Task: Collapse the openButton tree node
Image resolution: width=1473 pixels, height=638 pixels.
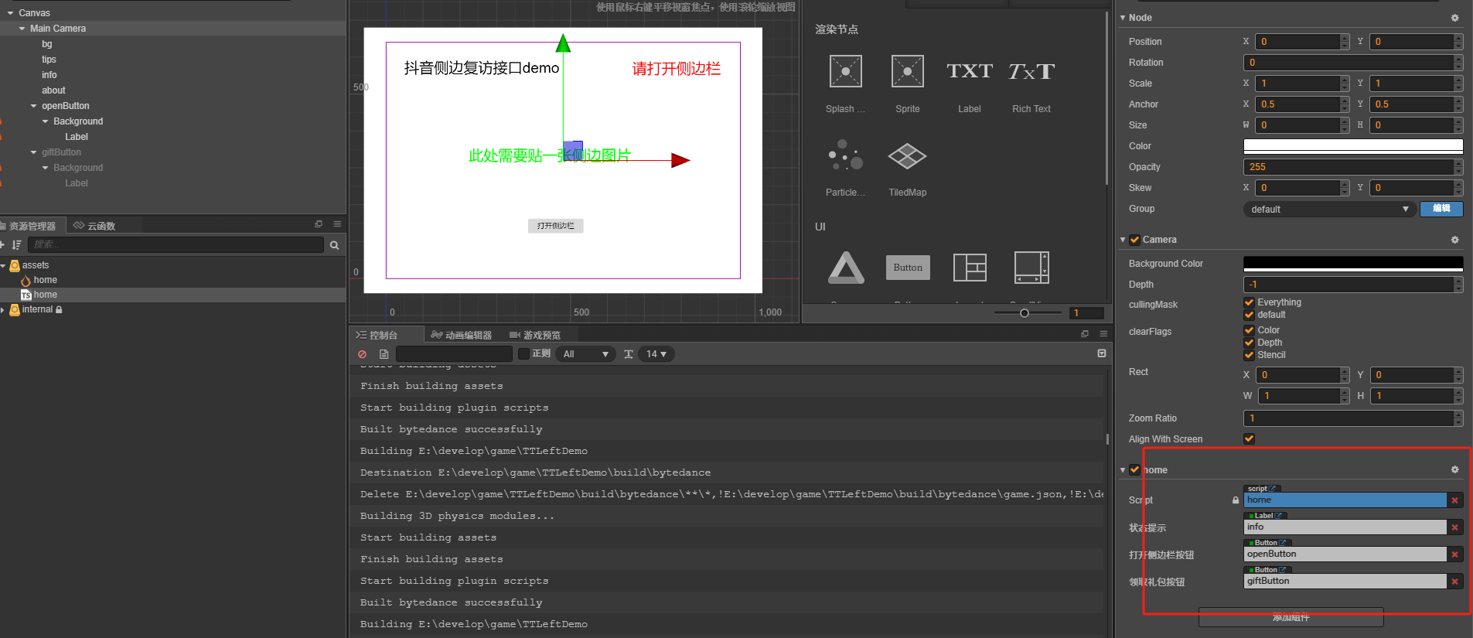Action: coord(33,106)
